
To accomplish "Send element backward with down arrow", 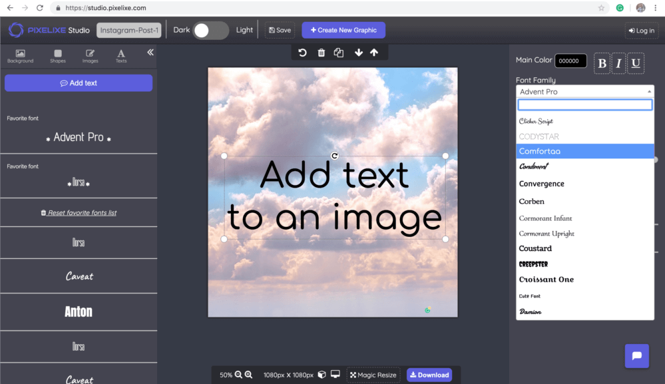I will click(x=359, y=53).
